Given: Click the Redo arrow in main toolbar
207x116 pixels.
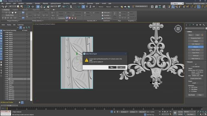Looking at the screenshot, I should point(6,6).
